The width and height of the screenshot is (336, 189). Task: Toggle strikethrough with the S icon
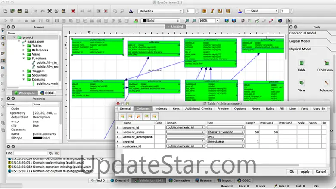(228, 11)
